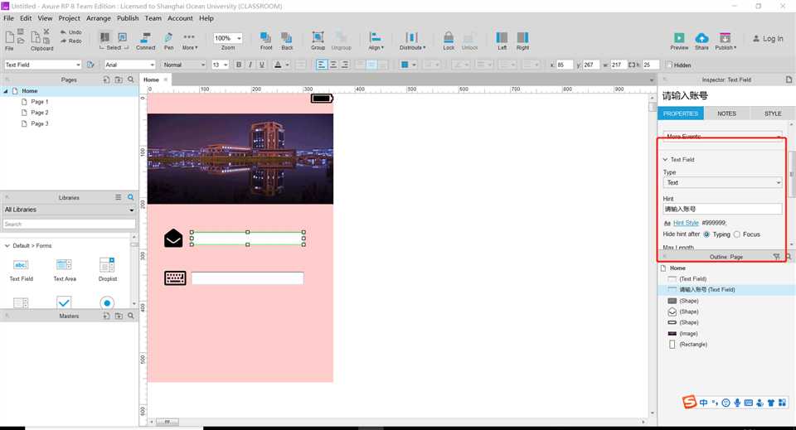Switch to the PROPERTIES tab

click(x=680, y=114)
